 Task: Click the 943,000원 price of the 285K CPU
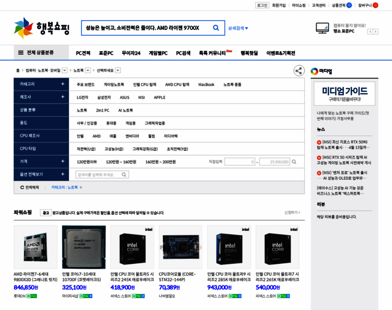pyautogui.click(x=219, y=287)
